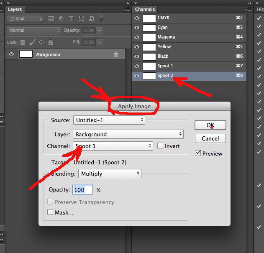Screen dimensions: 264x253
Task: Close the Channels panel with X
Action: point(136,3)
